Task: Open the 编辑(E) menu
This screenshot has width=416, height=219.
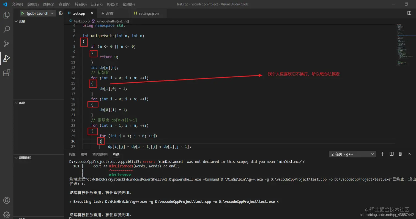Action: click(33, 4)
